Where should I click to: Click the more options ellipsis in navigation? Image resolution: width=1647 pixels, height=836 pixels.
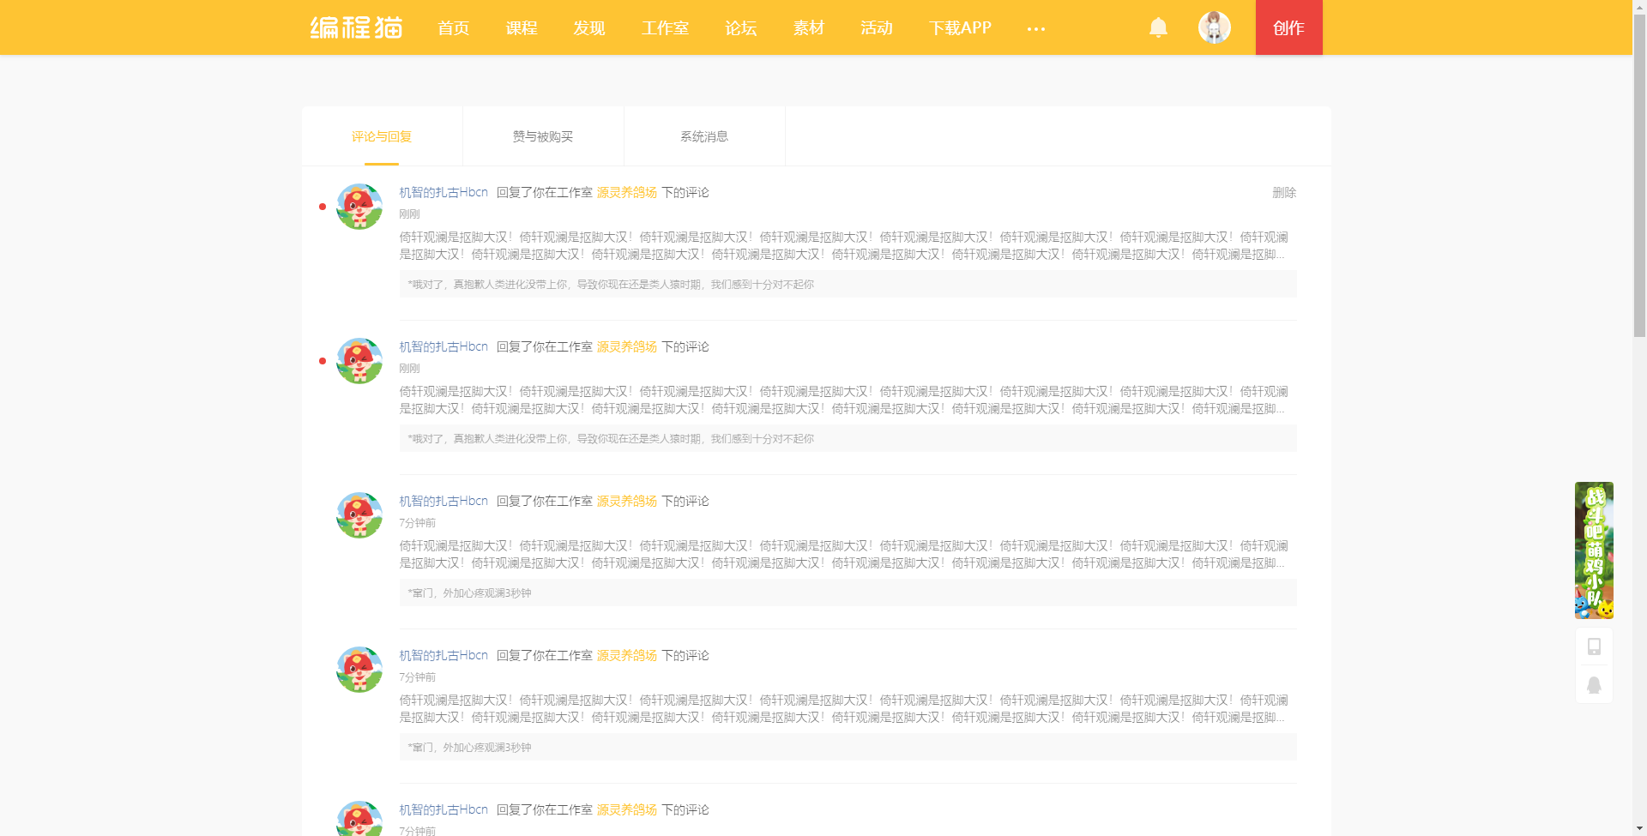1036,28
